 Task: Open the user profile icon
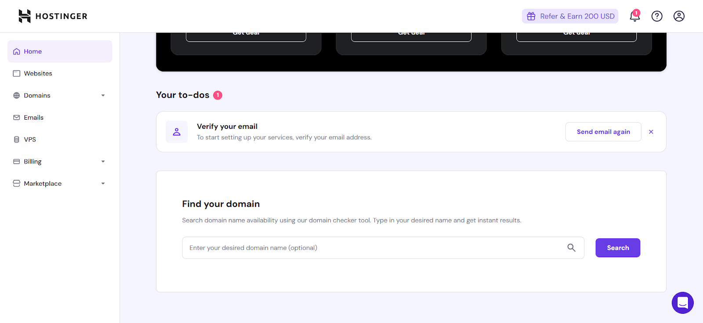(x=679, y=16)
